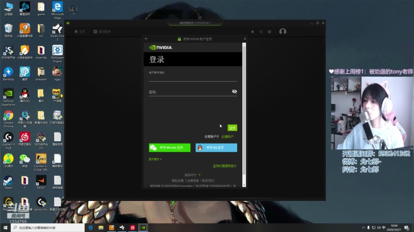This screenshot has width=414, height=232.
Task: Open the privacy policy footer link
Action: [x=178, y=180]
